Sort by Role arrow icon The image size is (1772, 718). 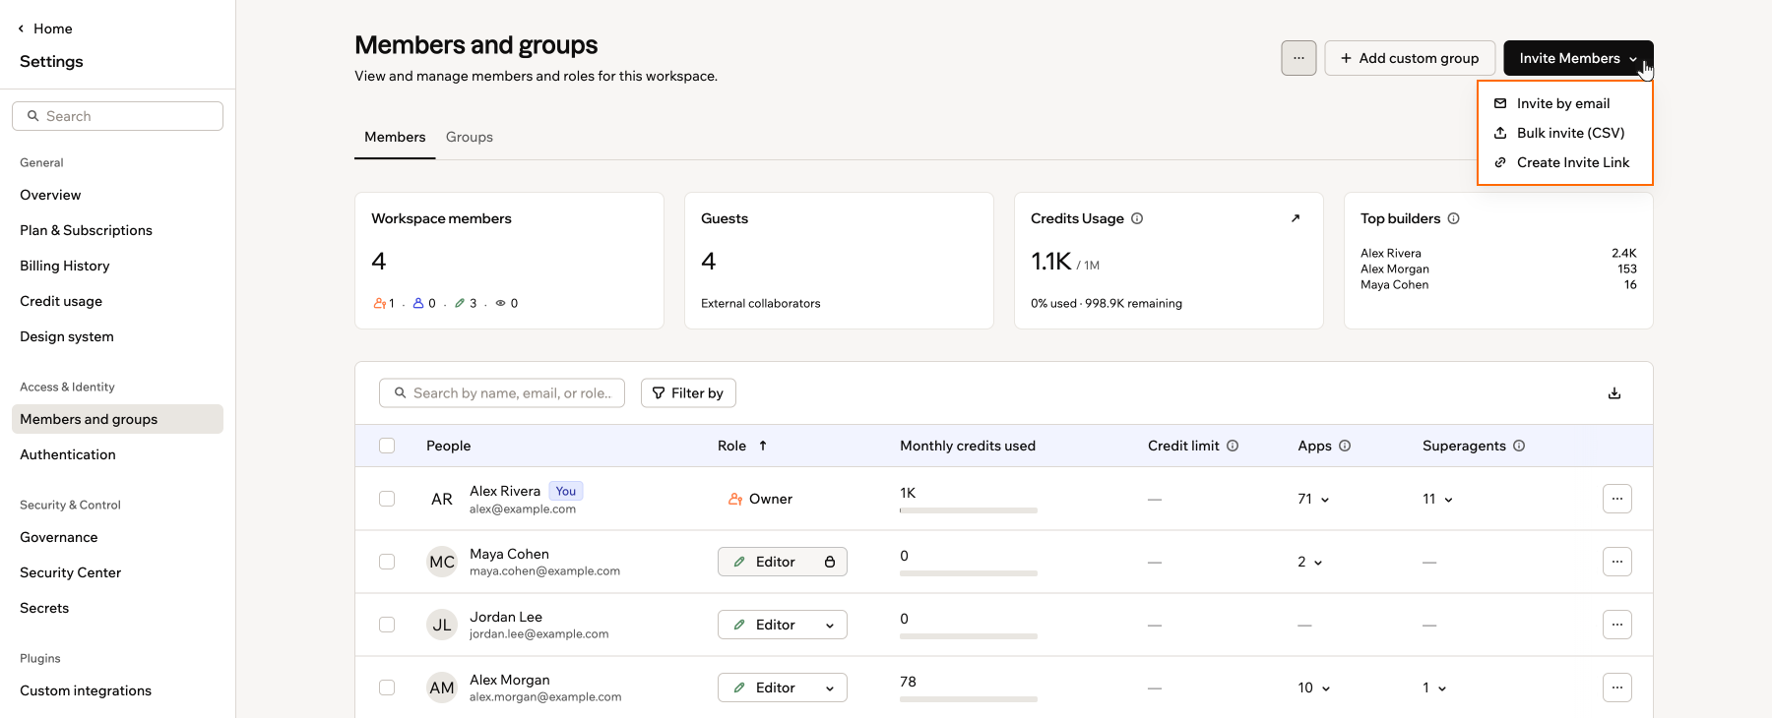(763, 446)
